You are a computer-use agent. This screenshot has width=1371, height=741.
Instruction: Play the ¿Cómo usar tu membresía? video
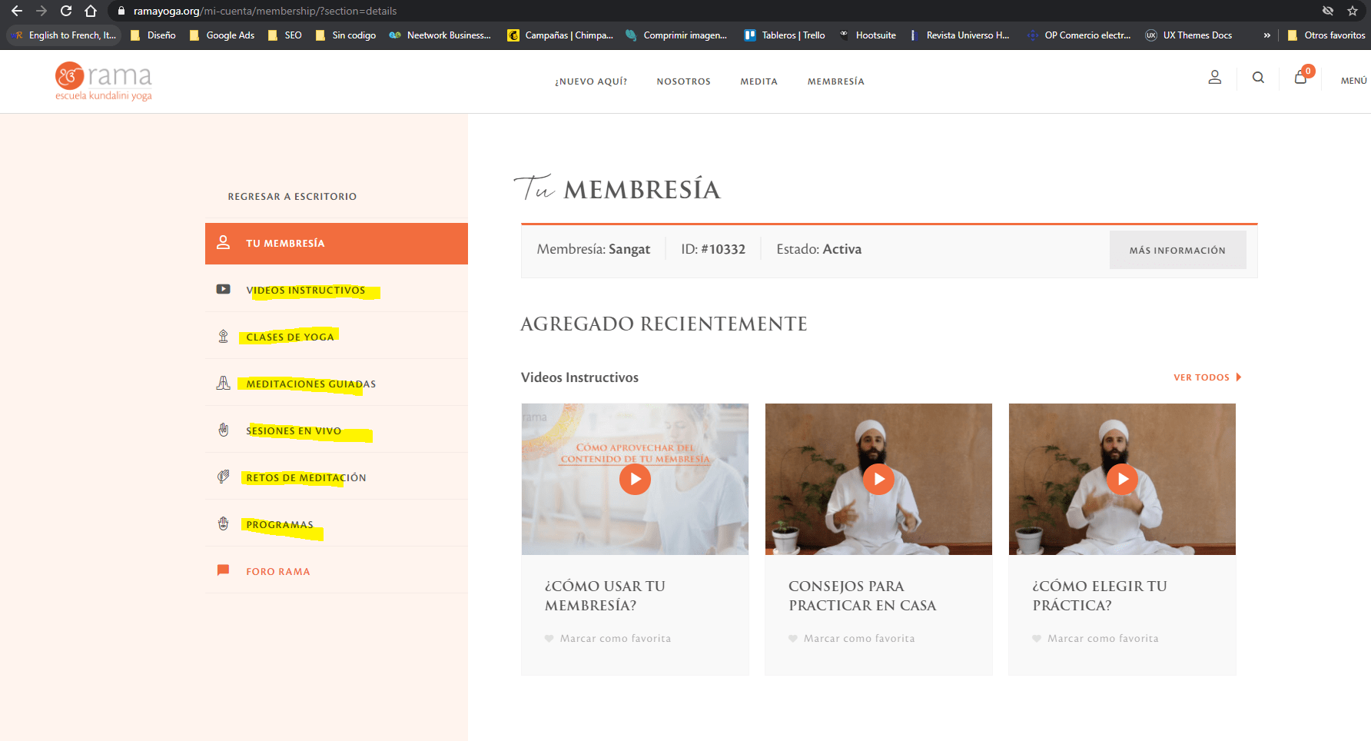pyautogui.click(x=635, y=479)
